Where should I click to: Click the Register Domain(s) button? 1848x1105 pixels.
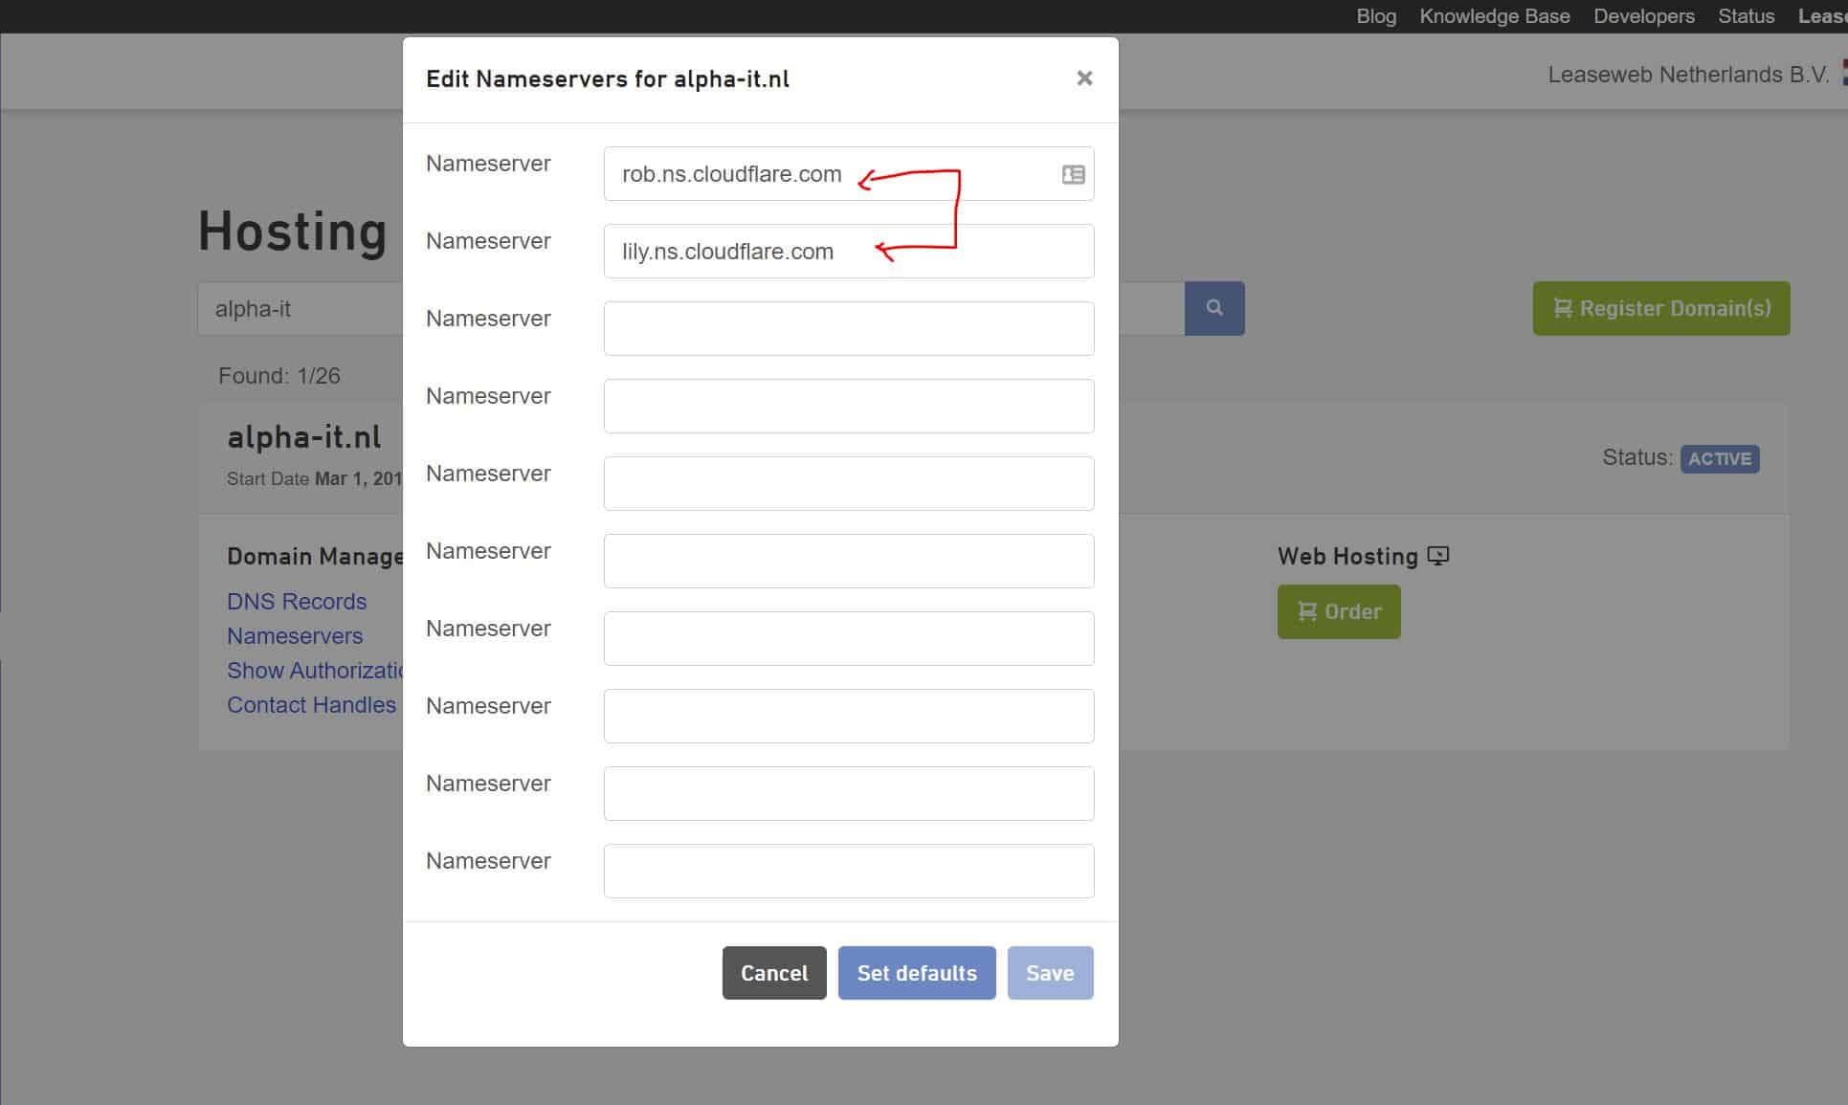(x=1660, y=308)
